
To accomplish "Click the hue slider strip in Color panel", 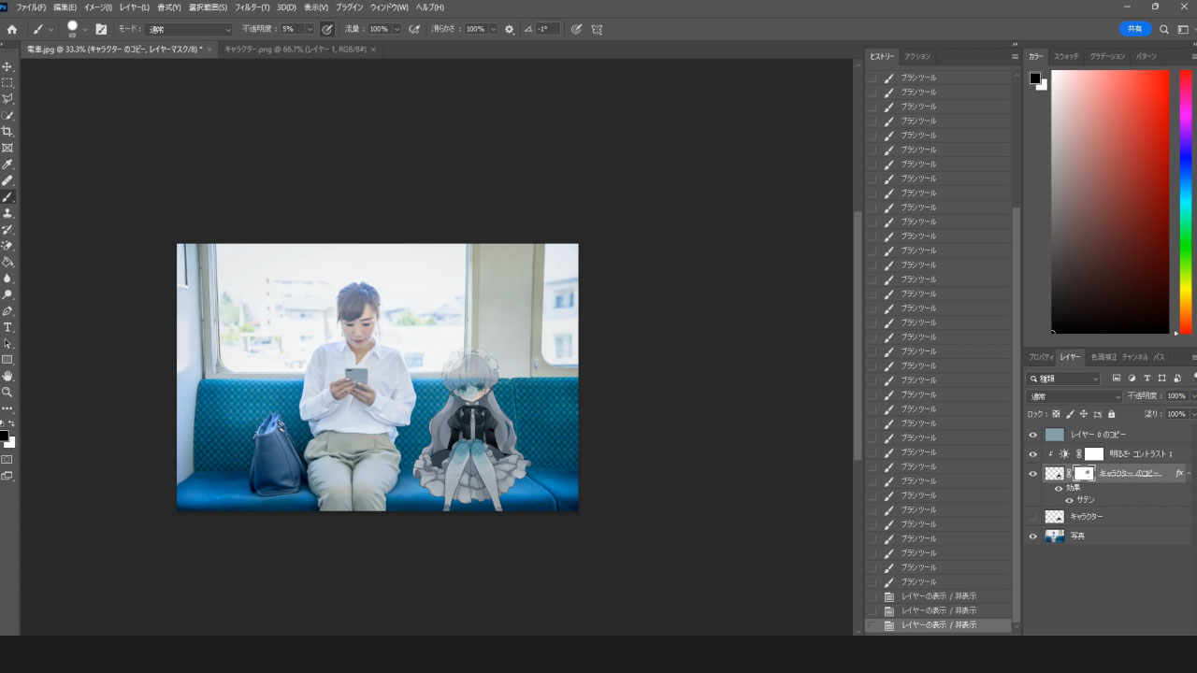I will (1185, 201).
